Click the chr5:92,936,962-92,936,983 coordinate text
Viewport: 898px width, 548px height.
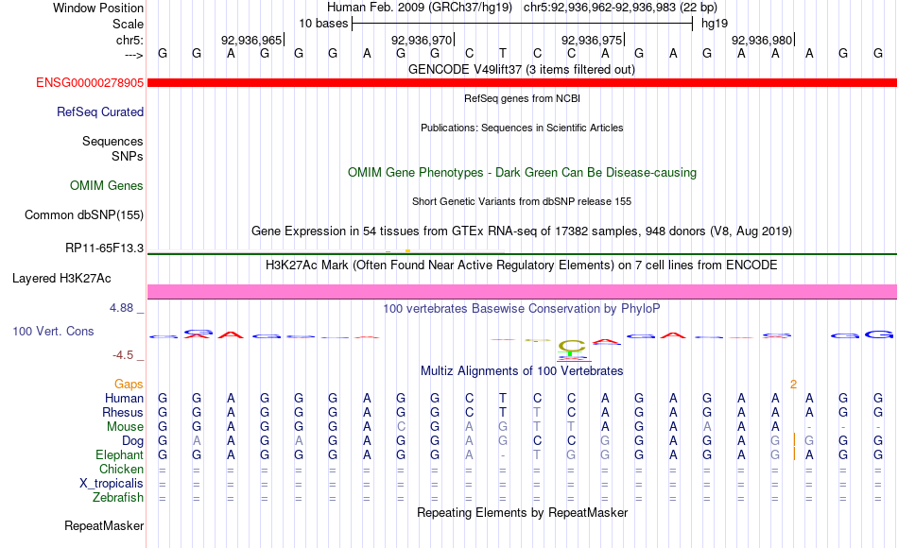pos(620,8)
